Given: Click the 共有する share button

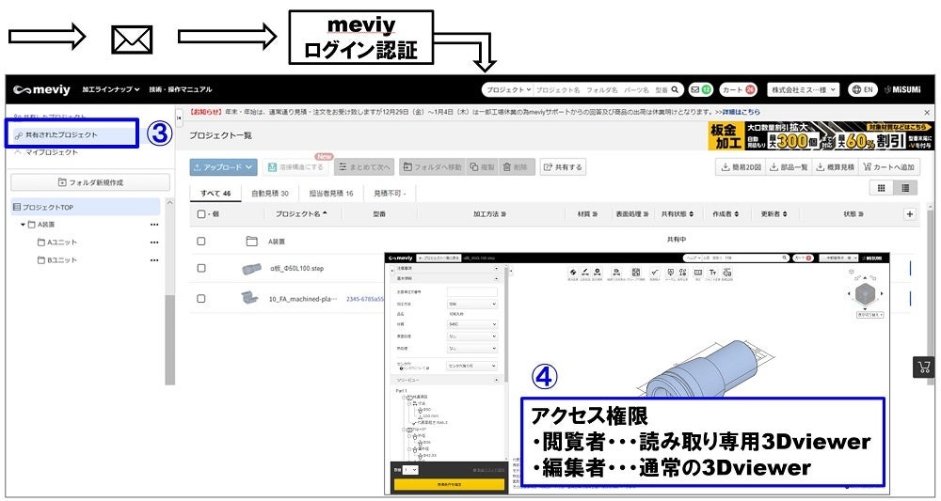Looking at the screenshot, I should [x=563, y=167].
